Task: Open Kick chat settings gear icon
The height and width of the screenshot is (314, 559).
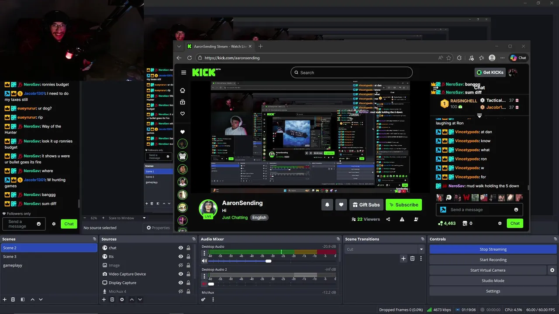Action: [x=500, y=223]
